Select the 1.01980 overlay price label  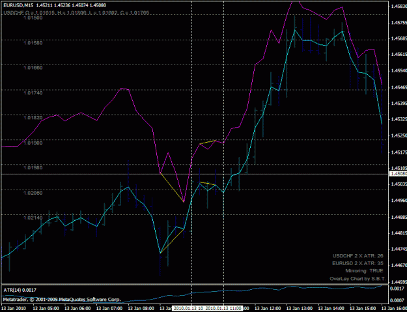point(33,167)
